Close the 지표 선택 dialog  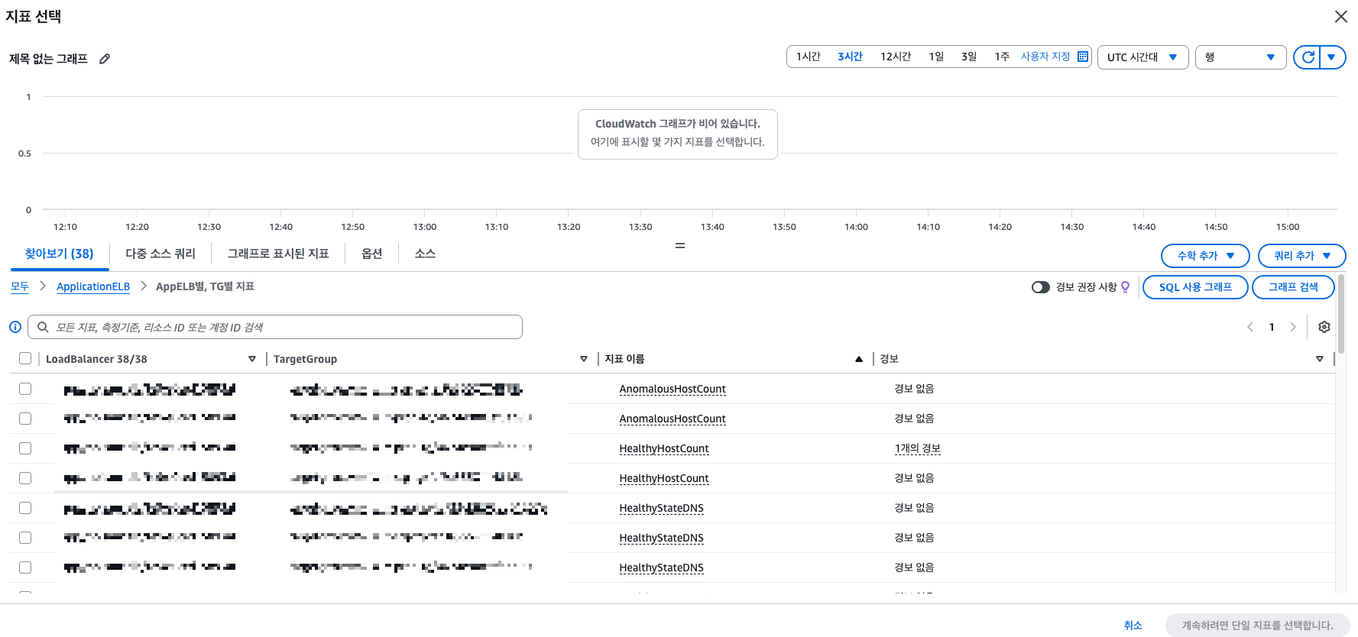1340,17
